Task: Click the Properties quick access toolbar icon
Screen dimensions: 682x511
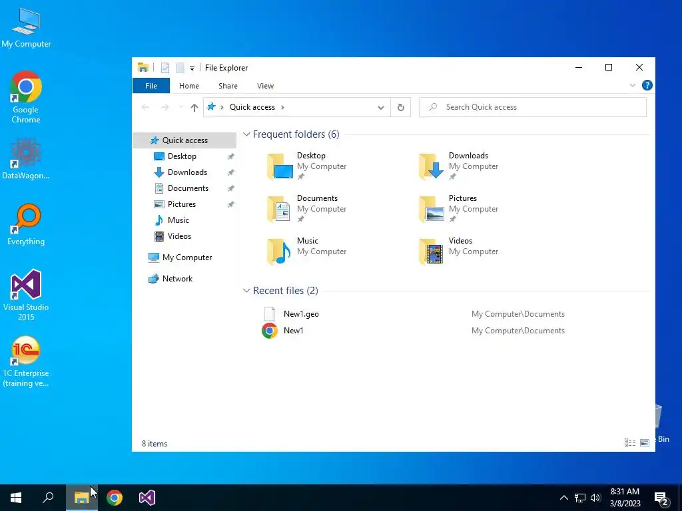Action: point(165,68)
